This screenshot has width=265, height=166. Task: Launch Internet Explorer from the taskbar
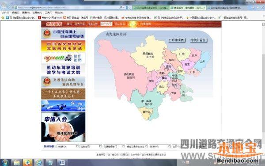(x=39, y=162)
